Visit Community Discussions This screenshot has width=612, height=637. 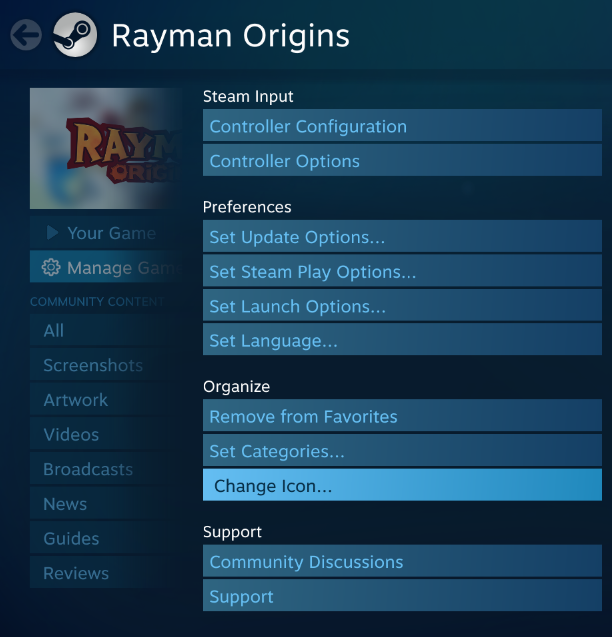pos(402,562)
